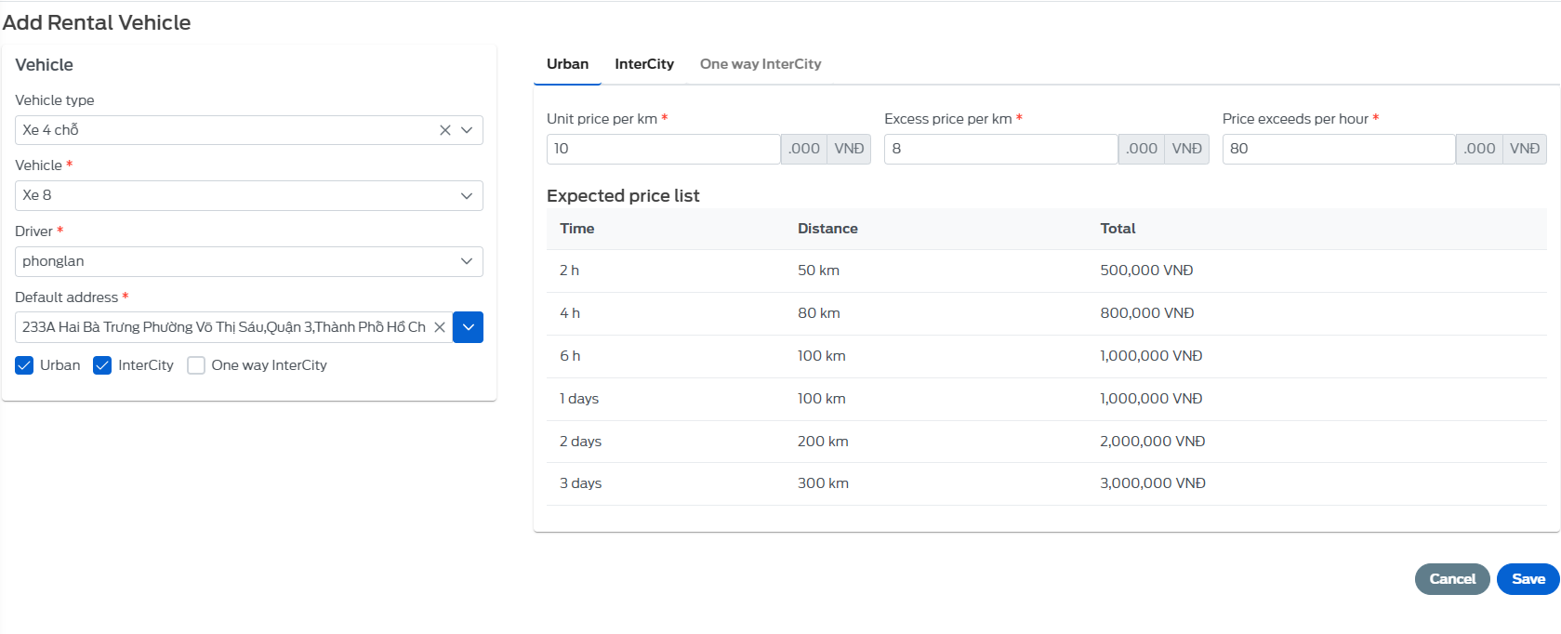
Task: Clear the Default address X icon
Action: coord(440,327)
